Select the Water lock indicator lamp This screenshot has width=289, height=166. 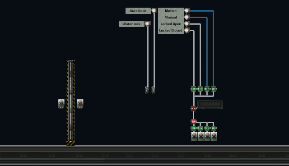point(148,23)
